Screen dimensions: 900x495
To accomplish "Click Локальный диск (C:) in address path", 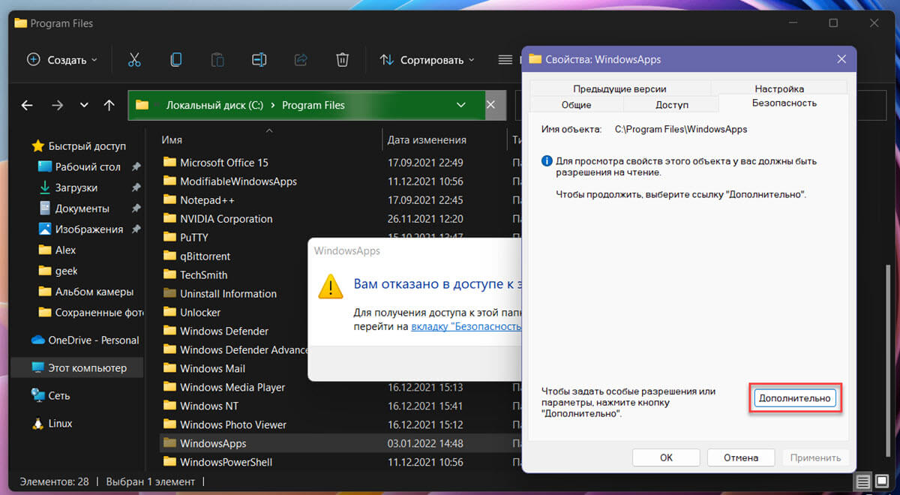I will 214,105.
